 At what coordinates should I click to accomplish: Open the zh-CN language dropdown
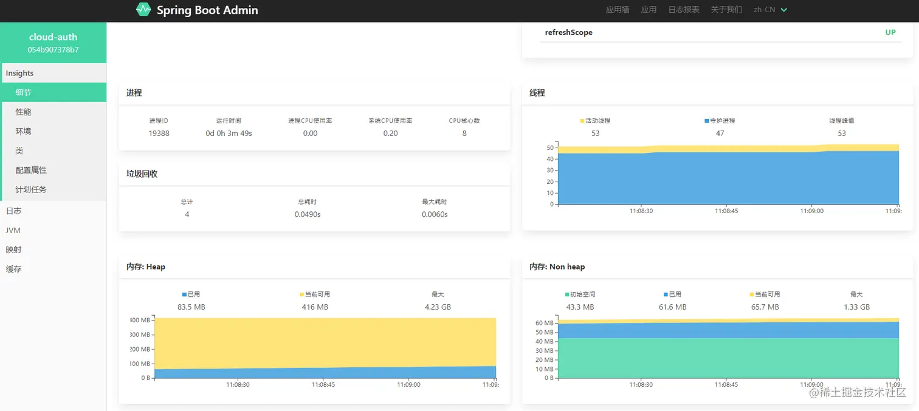tap(770, 10)
